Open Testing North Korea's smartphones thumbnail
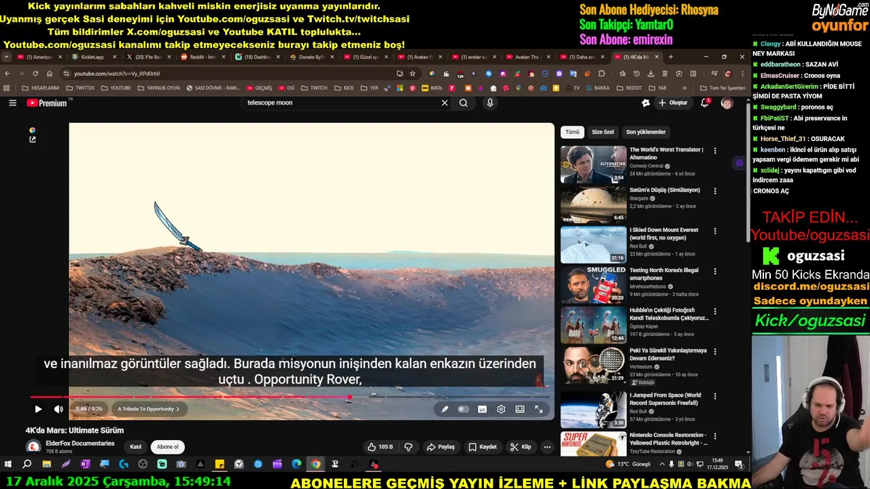Screen dimensions: 870x489 point(593,285)
